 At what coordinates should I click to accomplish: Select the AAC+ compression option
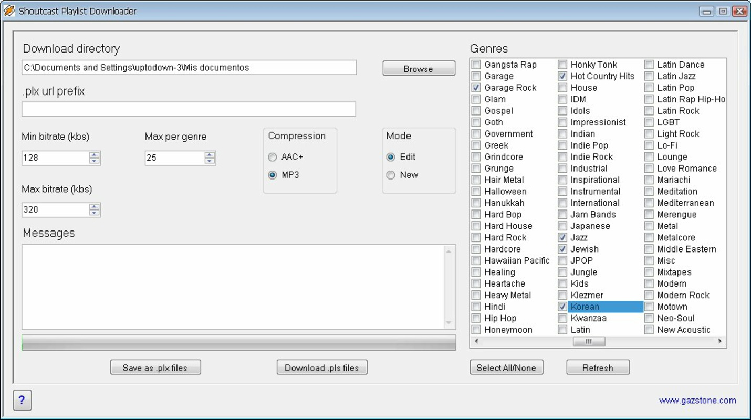point(272,157)
